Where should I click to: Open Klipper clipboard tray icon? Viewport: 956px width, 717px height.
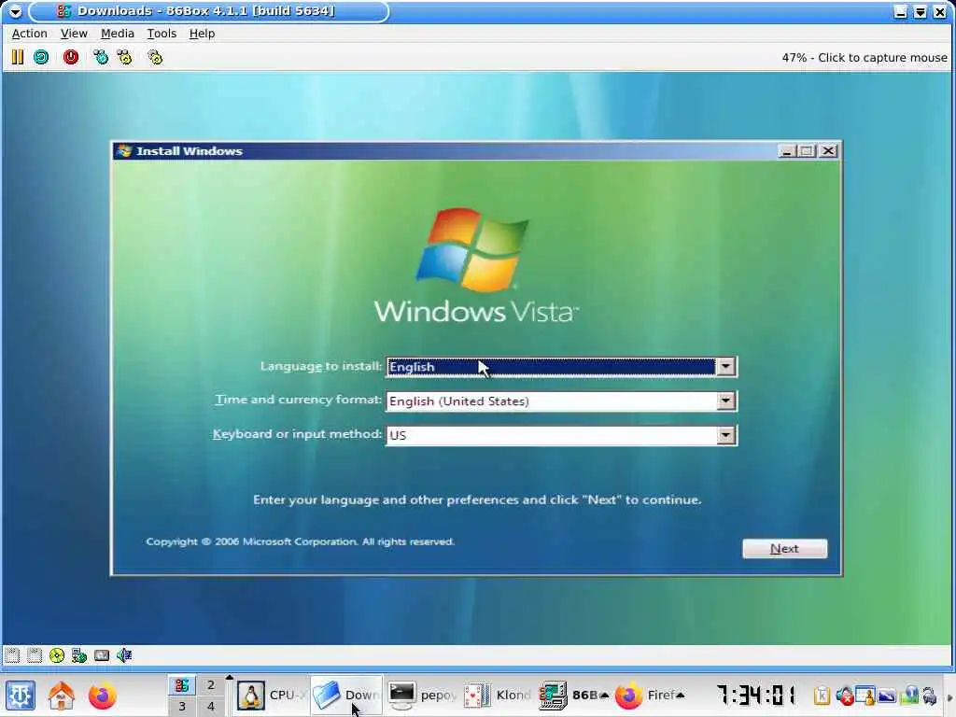(x=822, y=695)
